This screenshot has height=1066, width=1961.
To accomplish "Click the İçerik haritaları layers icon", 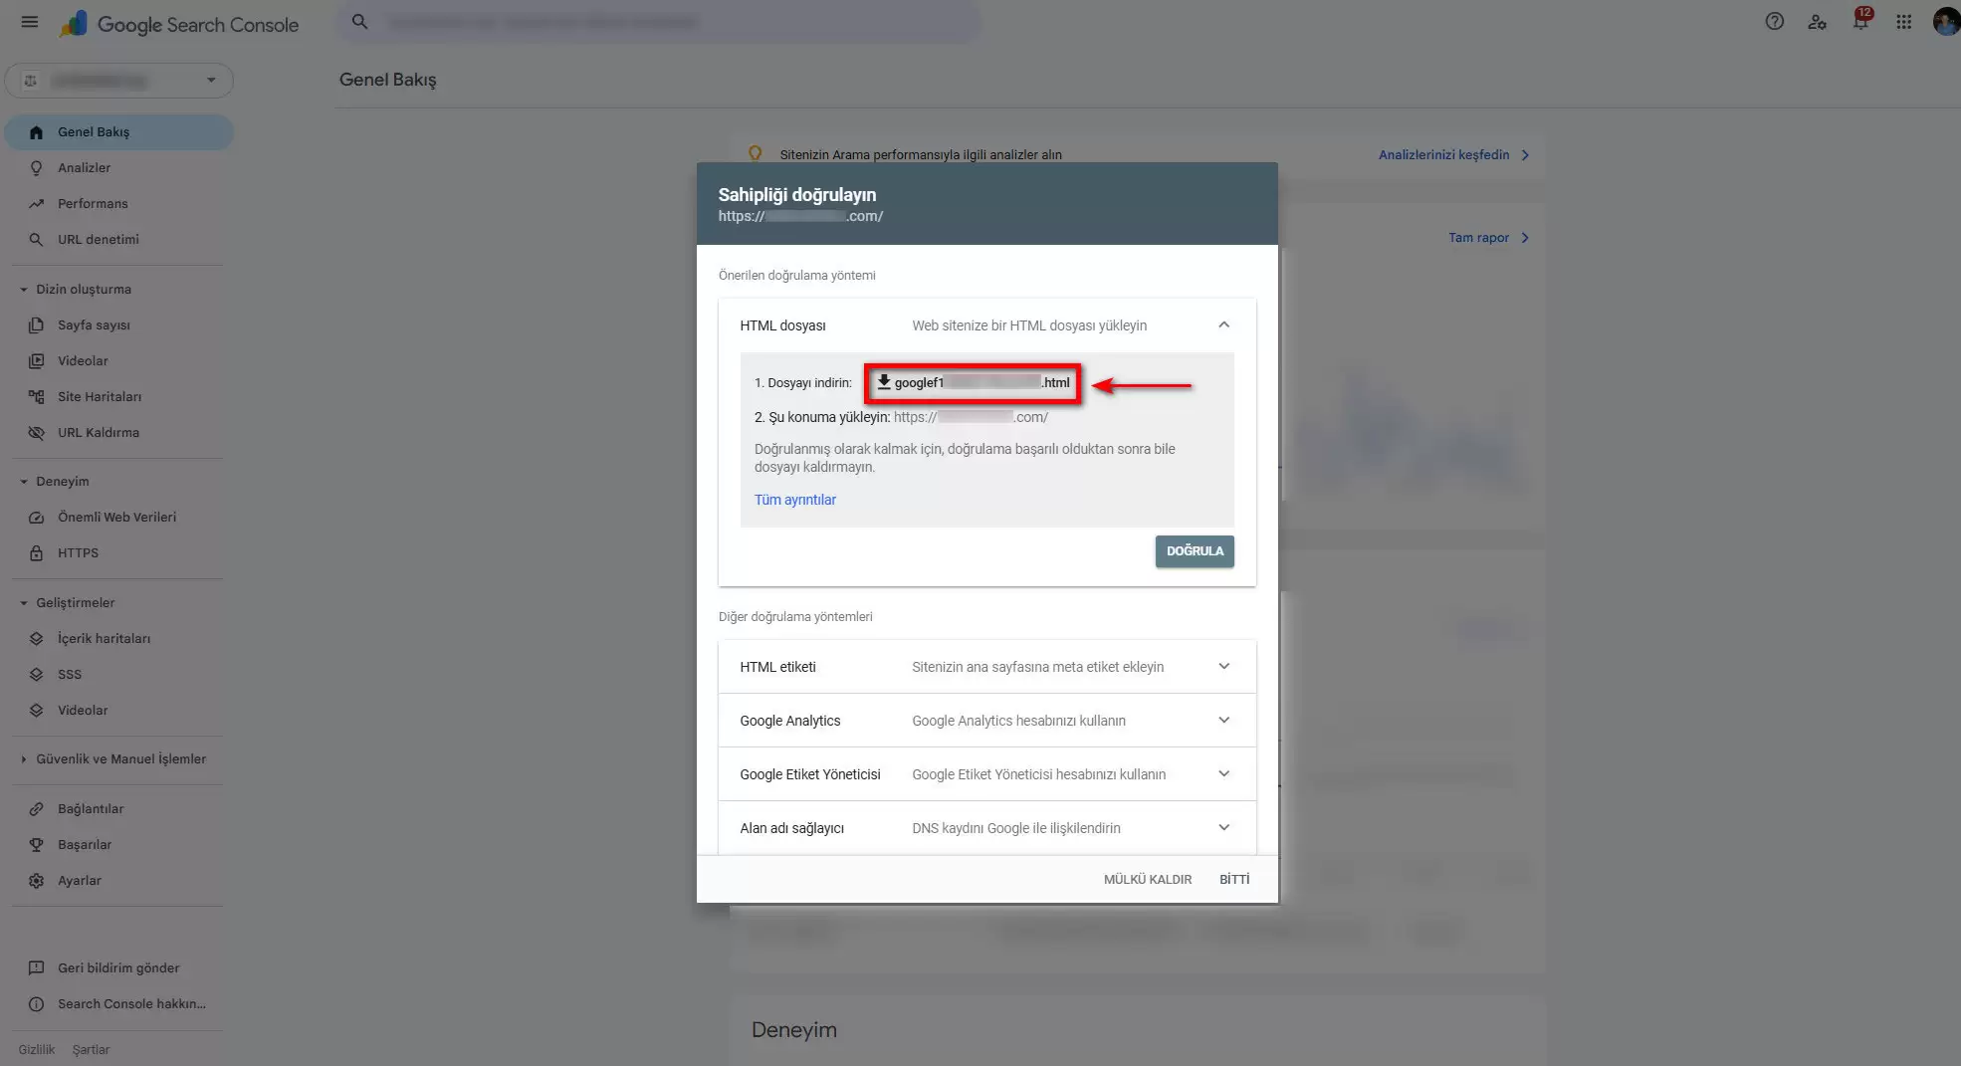I will pos(37,639).
